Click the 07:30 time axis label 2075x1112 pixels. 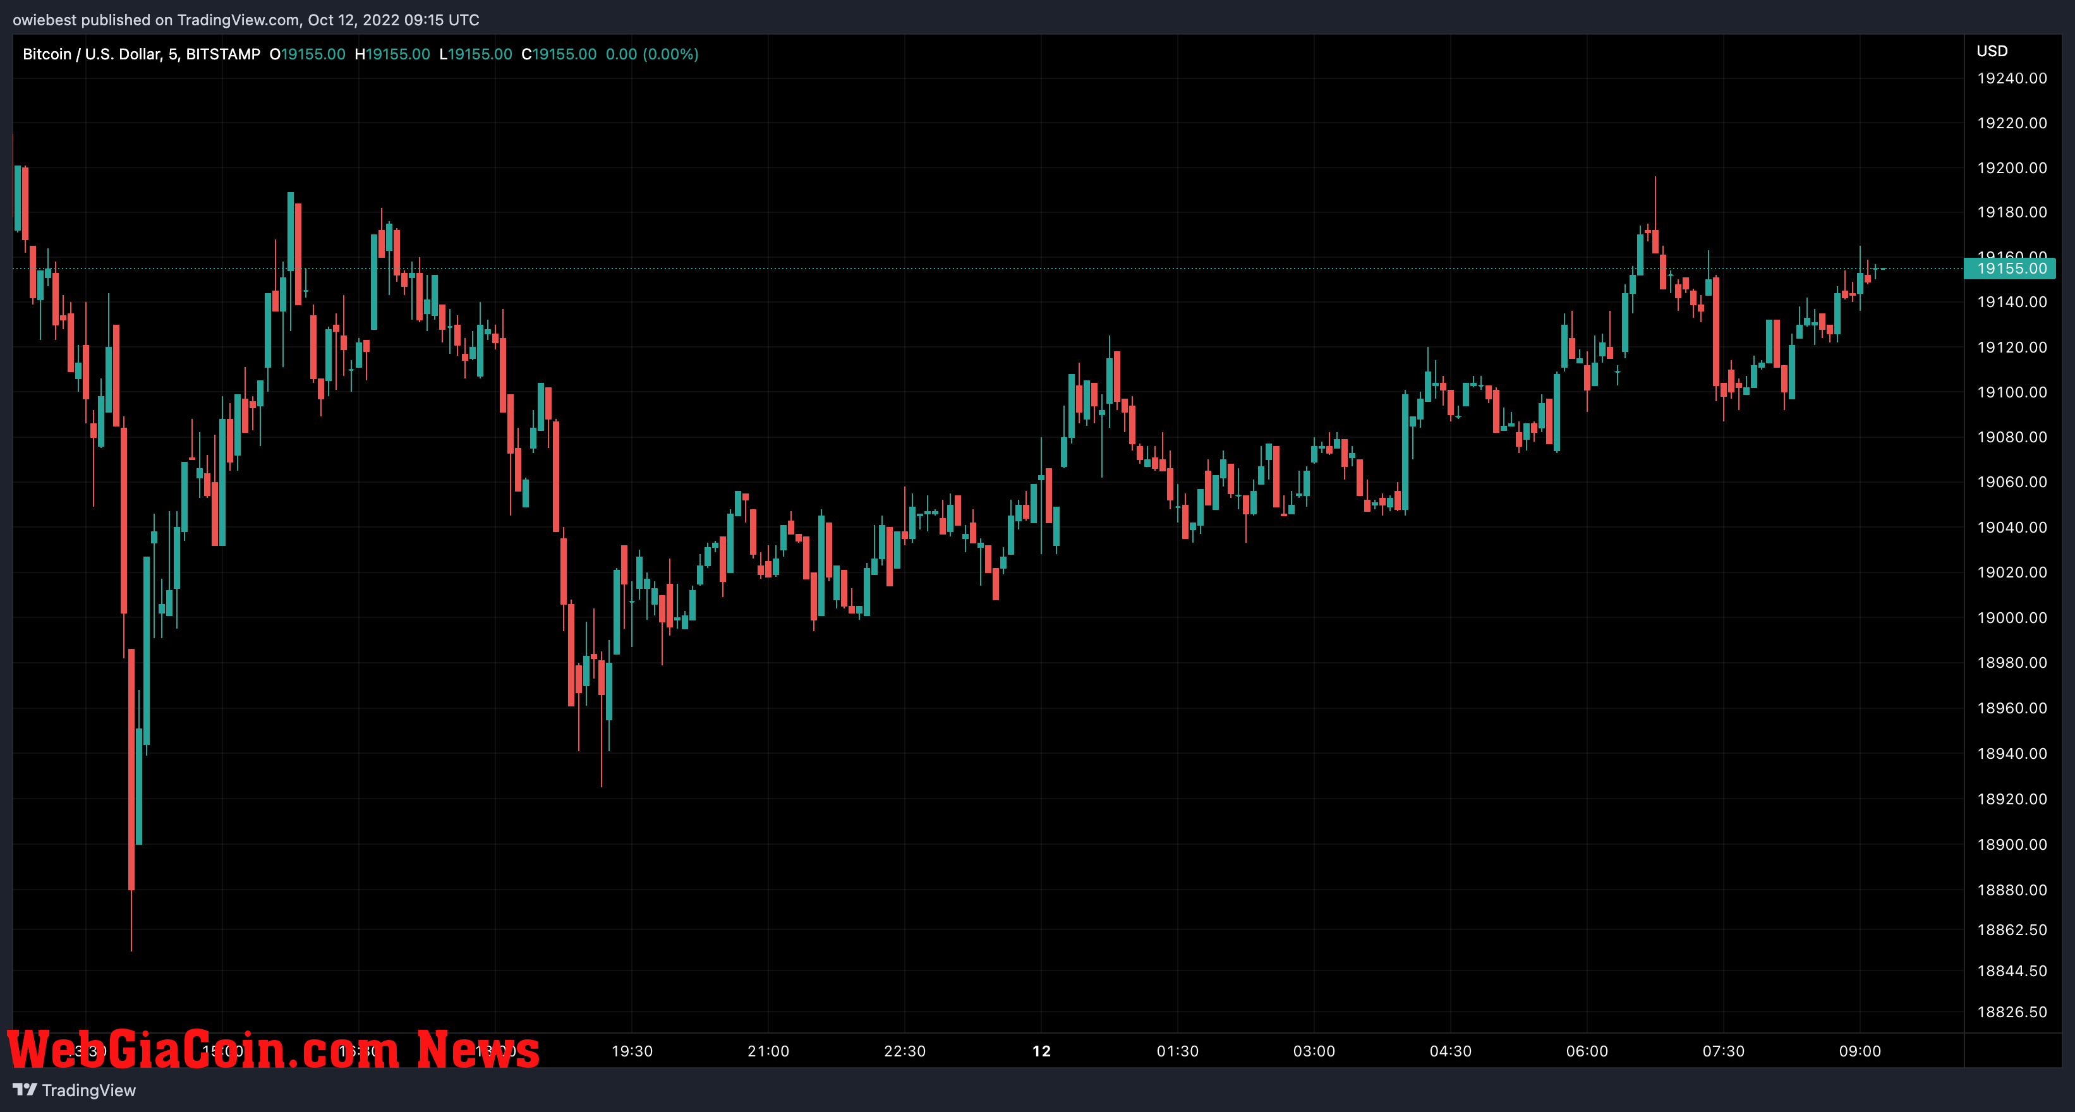(1723, 1051)
